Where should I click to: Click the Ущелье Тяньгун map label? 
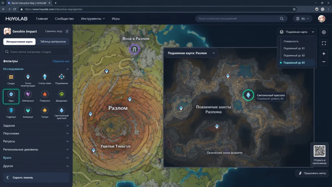115,146
